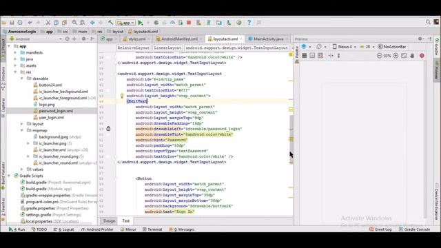Viewport: 441px width, 248px height.
Task: Click the red Stop icon
Action: pyautogui.click(x=189, y=23)
